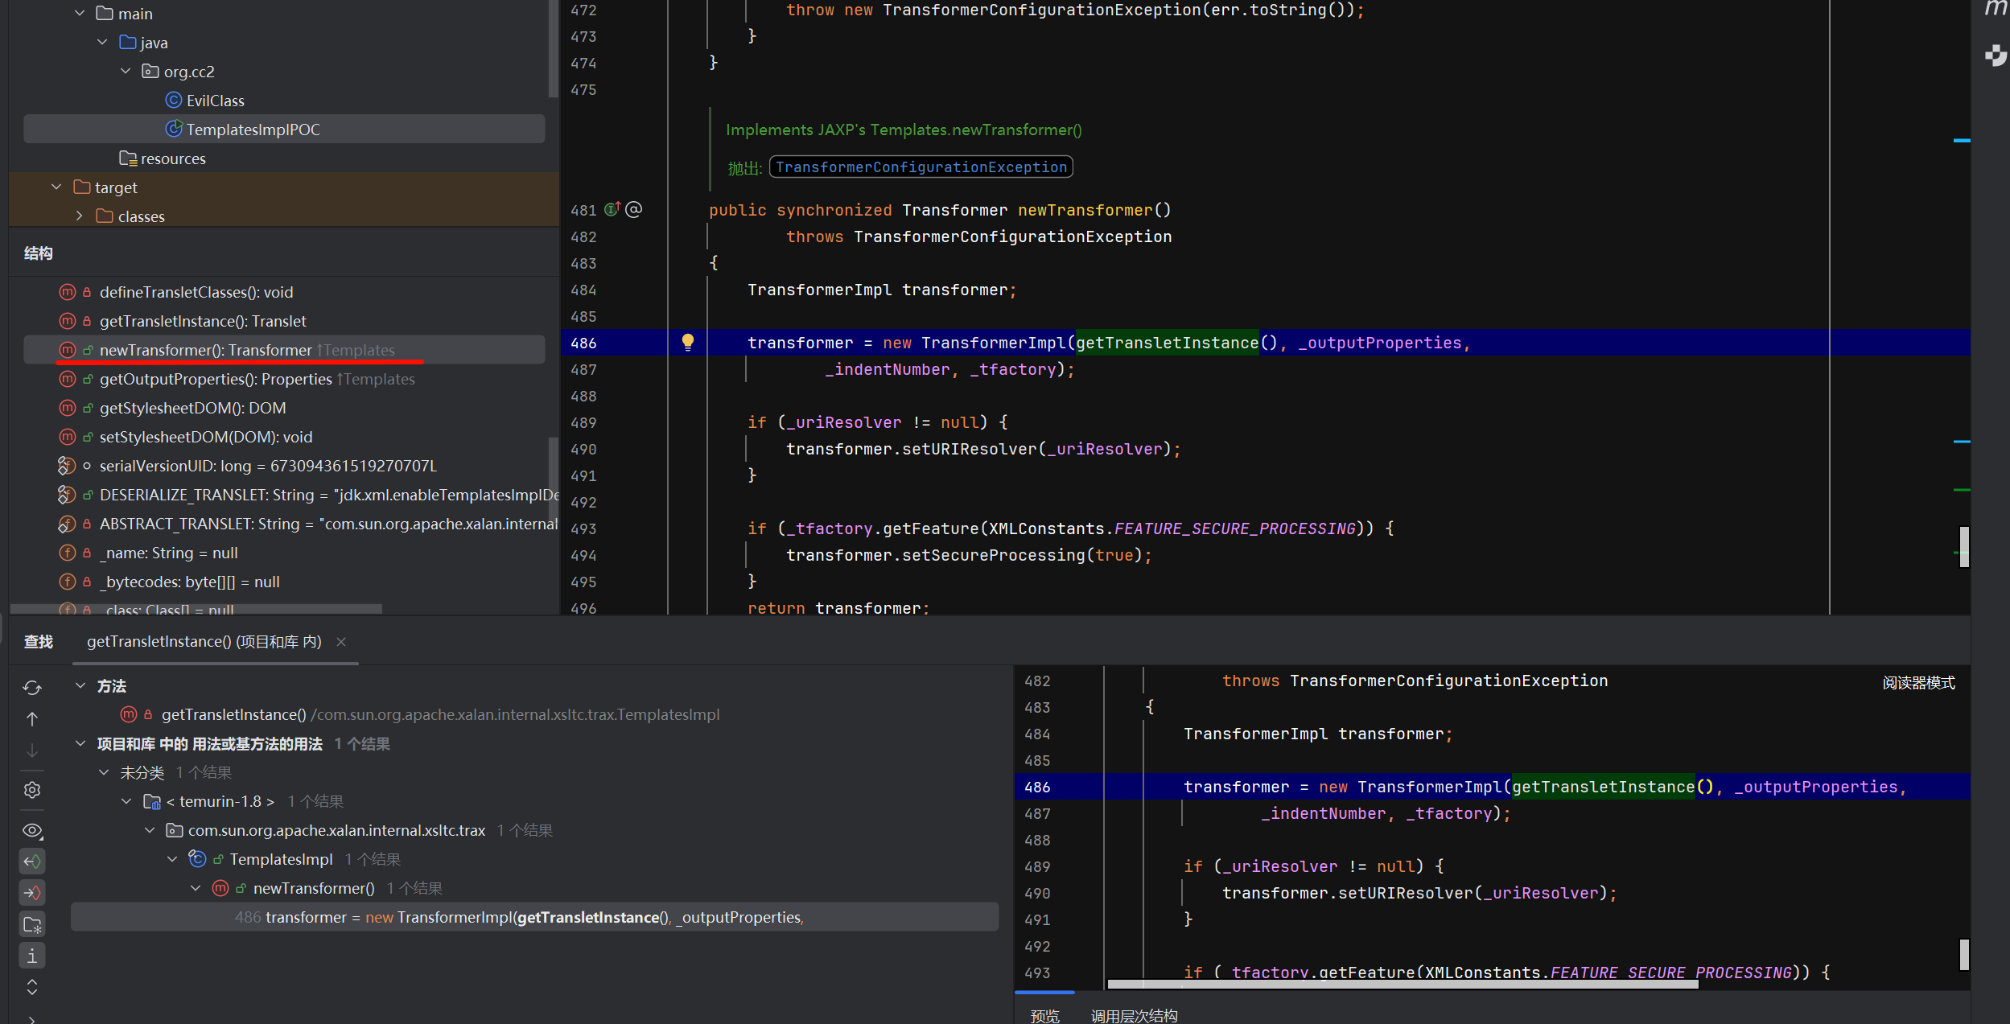The width and height of the screenshot is (2010, 1024).
Task: Click the Maven tool window icon
Action: click(1996, 8)
